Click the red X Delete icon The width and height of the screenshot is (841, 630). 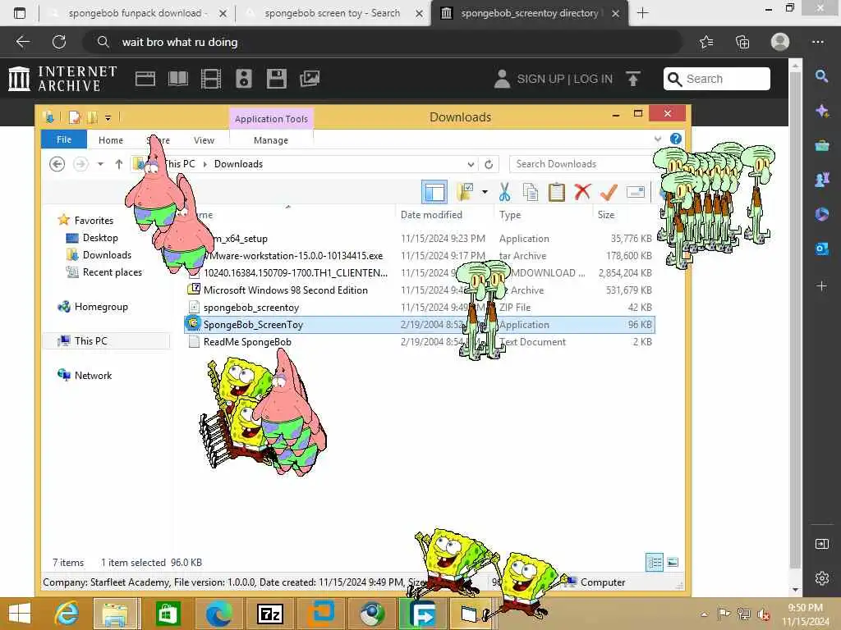click(x=582, y=191)
